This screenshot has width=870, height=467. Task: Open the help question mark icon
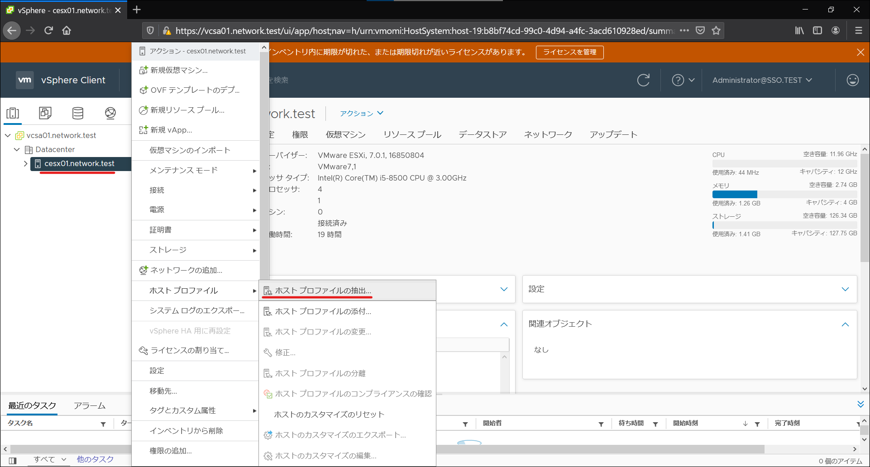[678, 80]
